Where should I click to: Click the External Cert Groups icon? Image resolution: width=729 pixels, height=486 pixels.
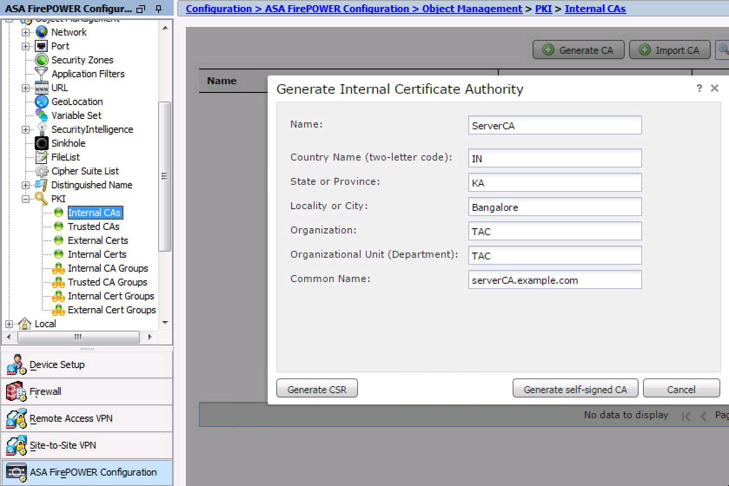(58, 310)
